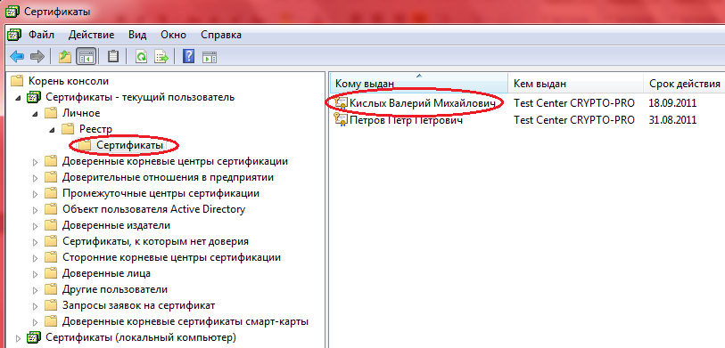Expand Запросы заявок на сертификат

[x=35, y=306]
